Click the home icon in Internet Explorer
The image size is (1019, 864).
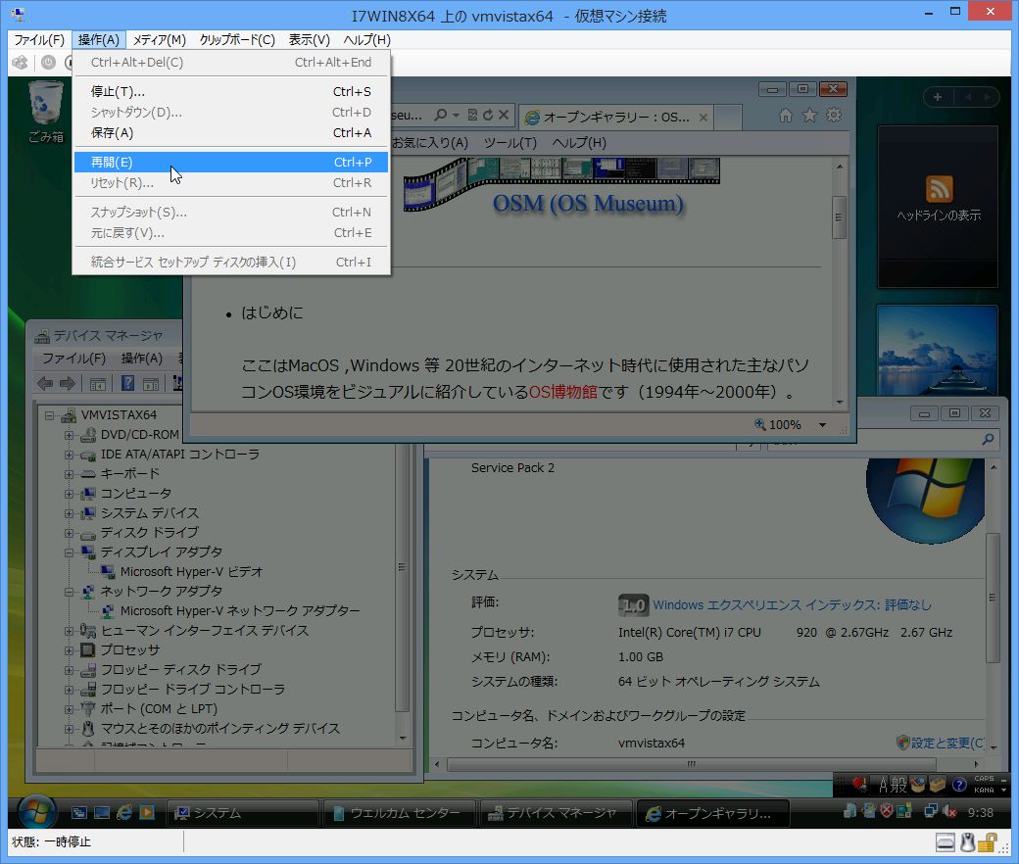pos(786,116)
